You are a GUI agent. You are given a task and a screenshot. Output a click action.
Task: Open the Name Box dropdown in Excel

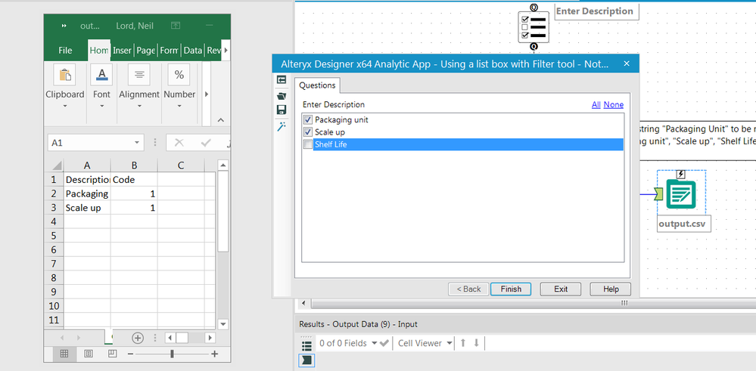tap(137, 143)
